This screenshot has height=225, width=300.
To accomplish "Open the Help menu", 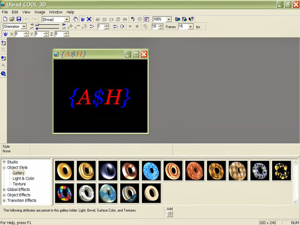I will tap(70, 12).
